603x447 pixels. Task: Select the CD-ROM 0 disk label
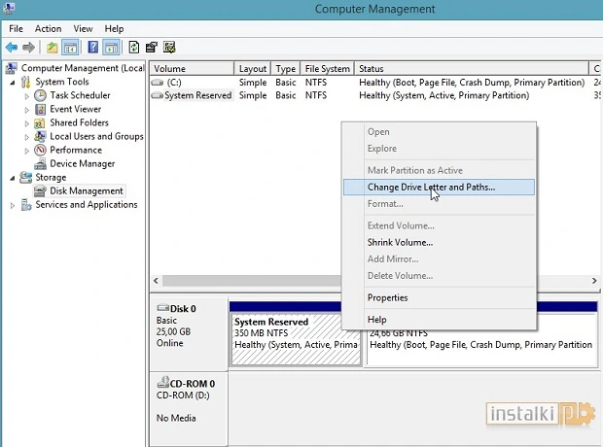pyautogui.click(x=186, y=384)
